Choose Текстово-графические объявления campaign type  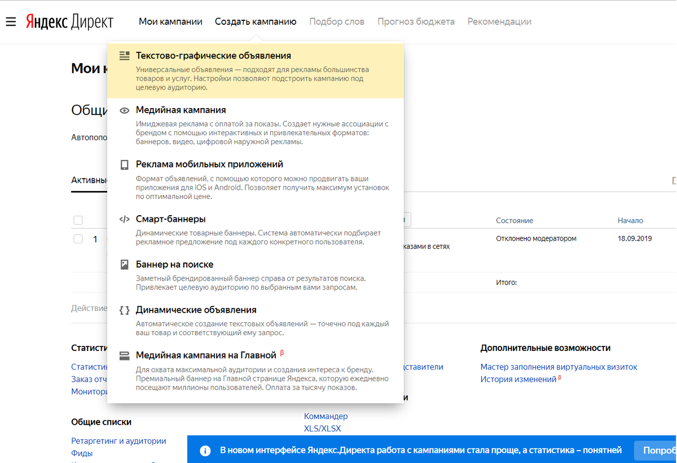256,71
